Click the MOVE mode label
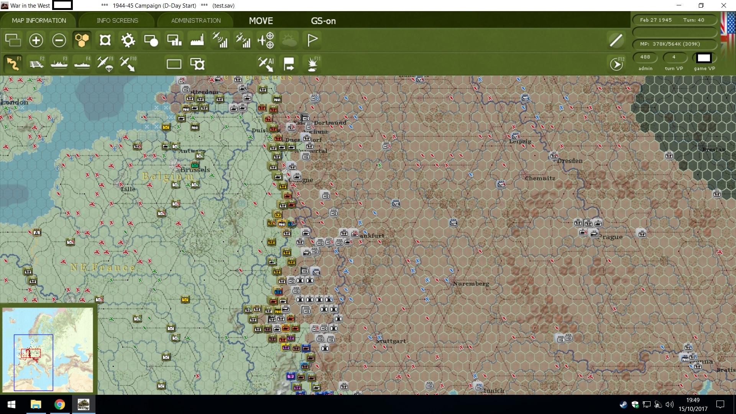This screenshot has width=736, height=414. [261, 21]
